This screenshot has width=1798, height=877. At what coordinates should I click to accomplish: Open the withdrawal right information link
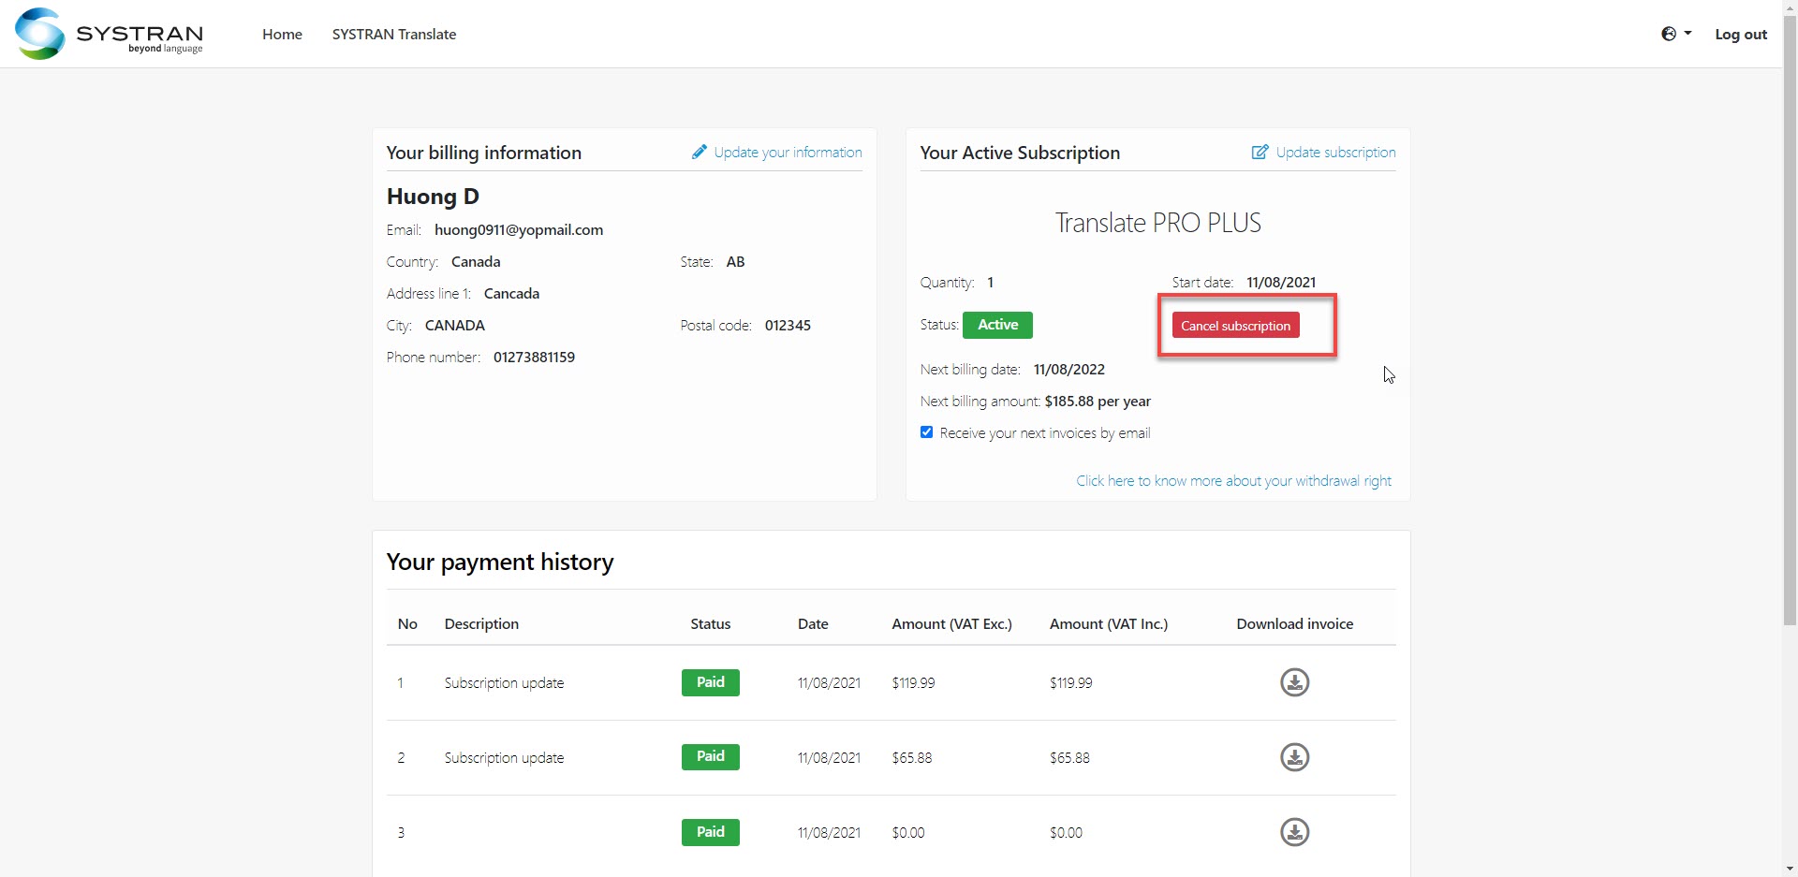[x=1233, y=481]
